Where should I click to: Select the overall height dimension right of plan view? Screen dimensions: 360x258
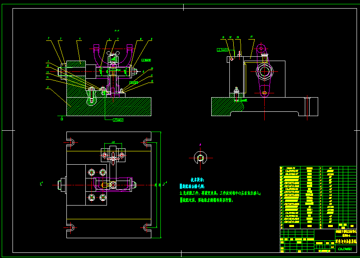[160, 185]
